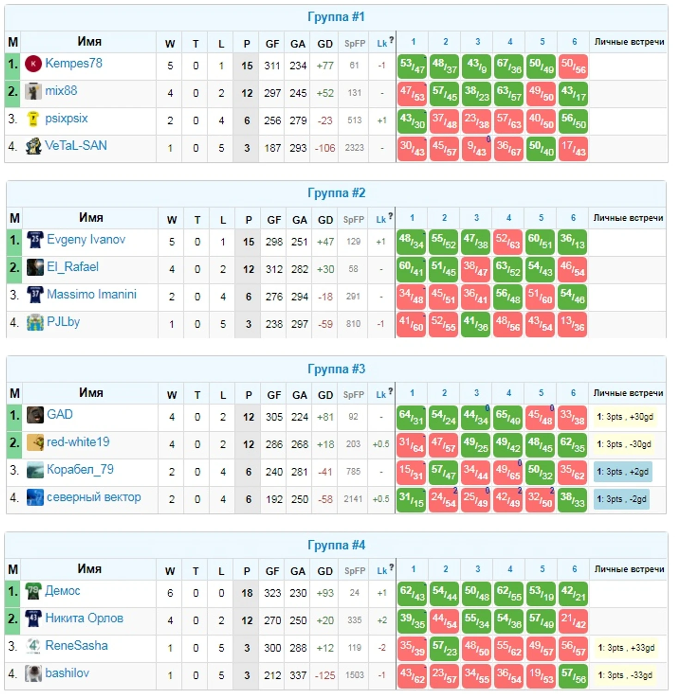Open El_Rafael's profile link
The height and width of the screenshot is (694, 675).
pos(73,267)
